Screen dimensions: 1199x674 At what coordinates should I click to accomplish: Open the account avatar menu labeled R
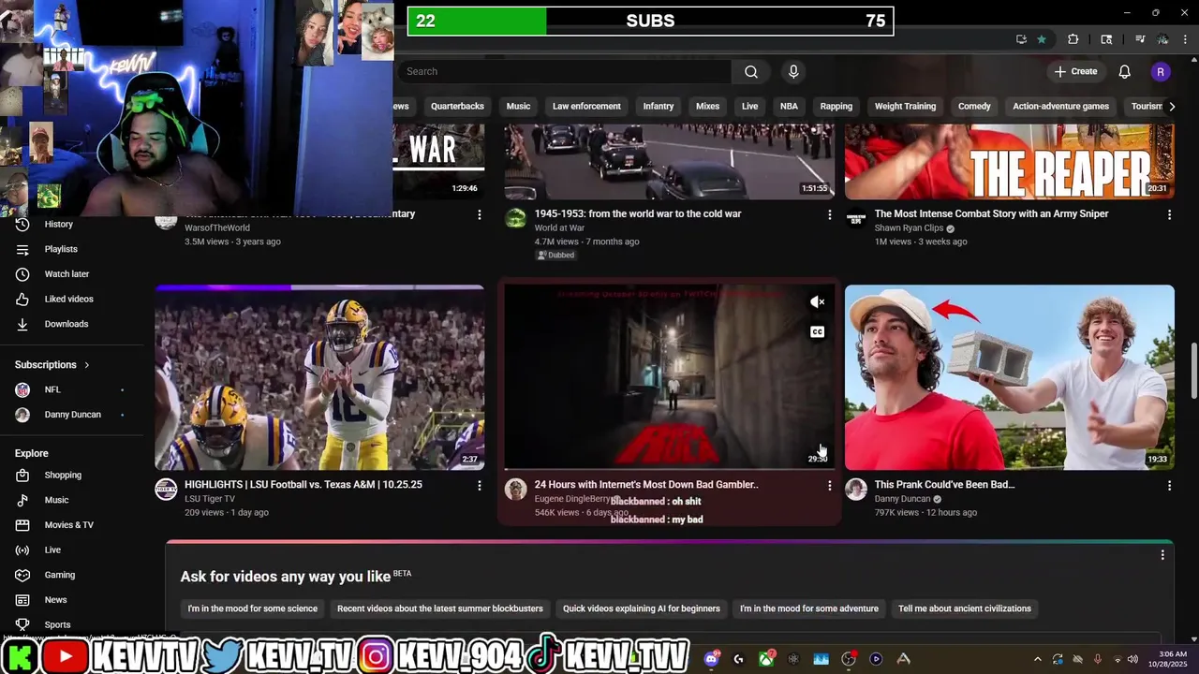click(x=1161, y=71)
